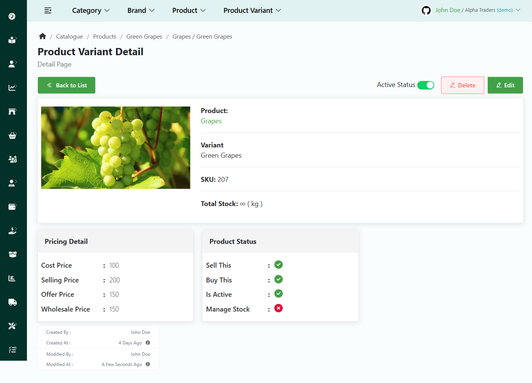Click the hand holding dollar sidebar icon
Viewport: 532px width, 383px height.
[x=12, y=231]
